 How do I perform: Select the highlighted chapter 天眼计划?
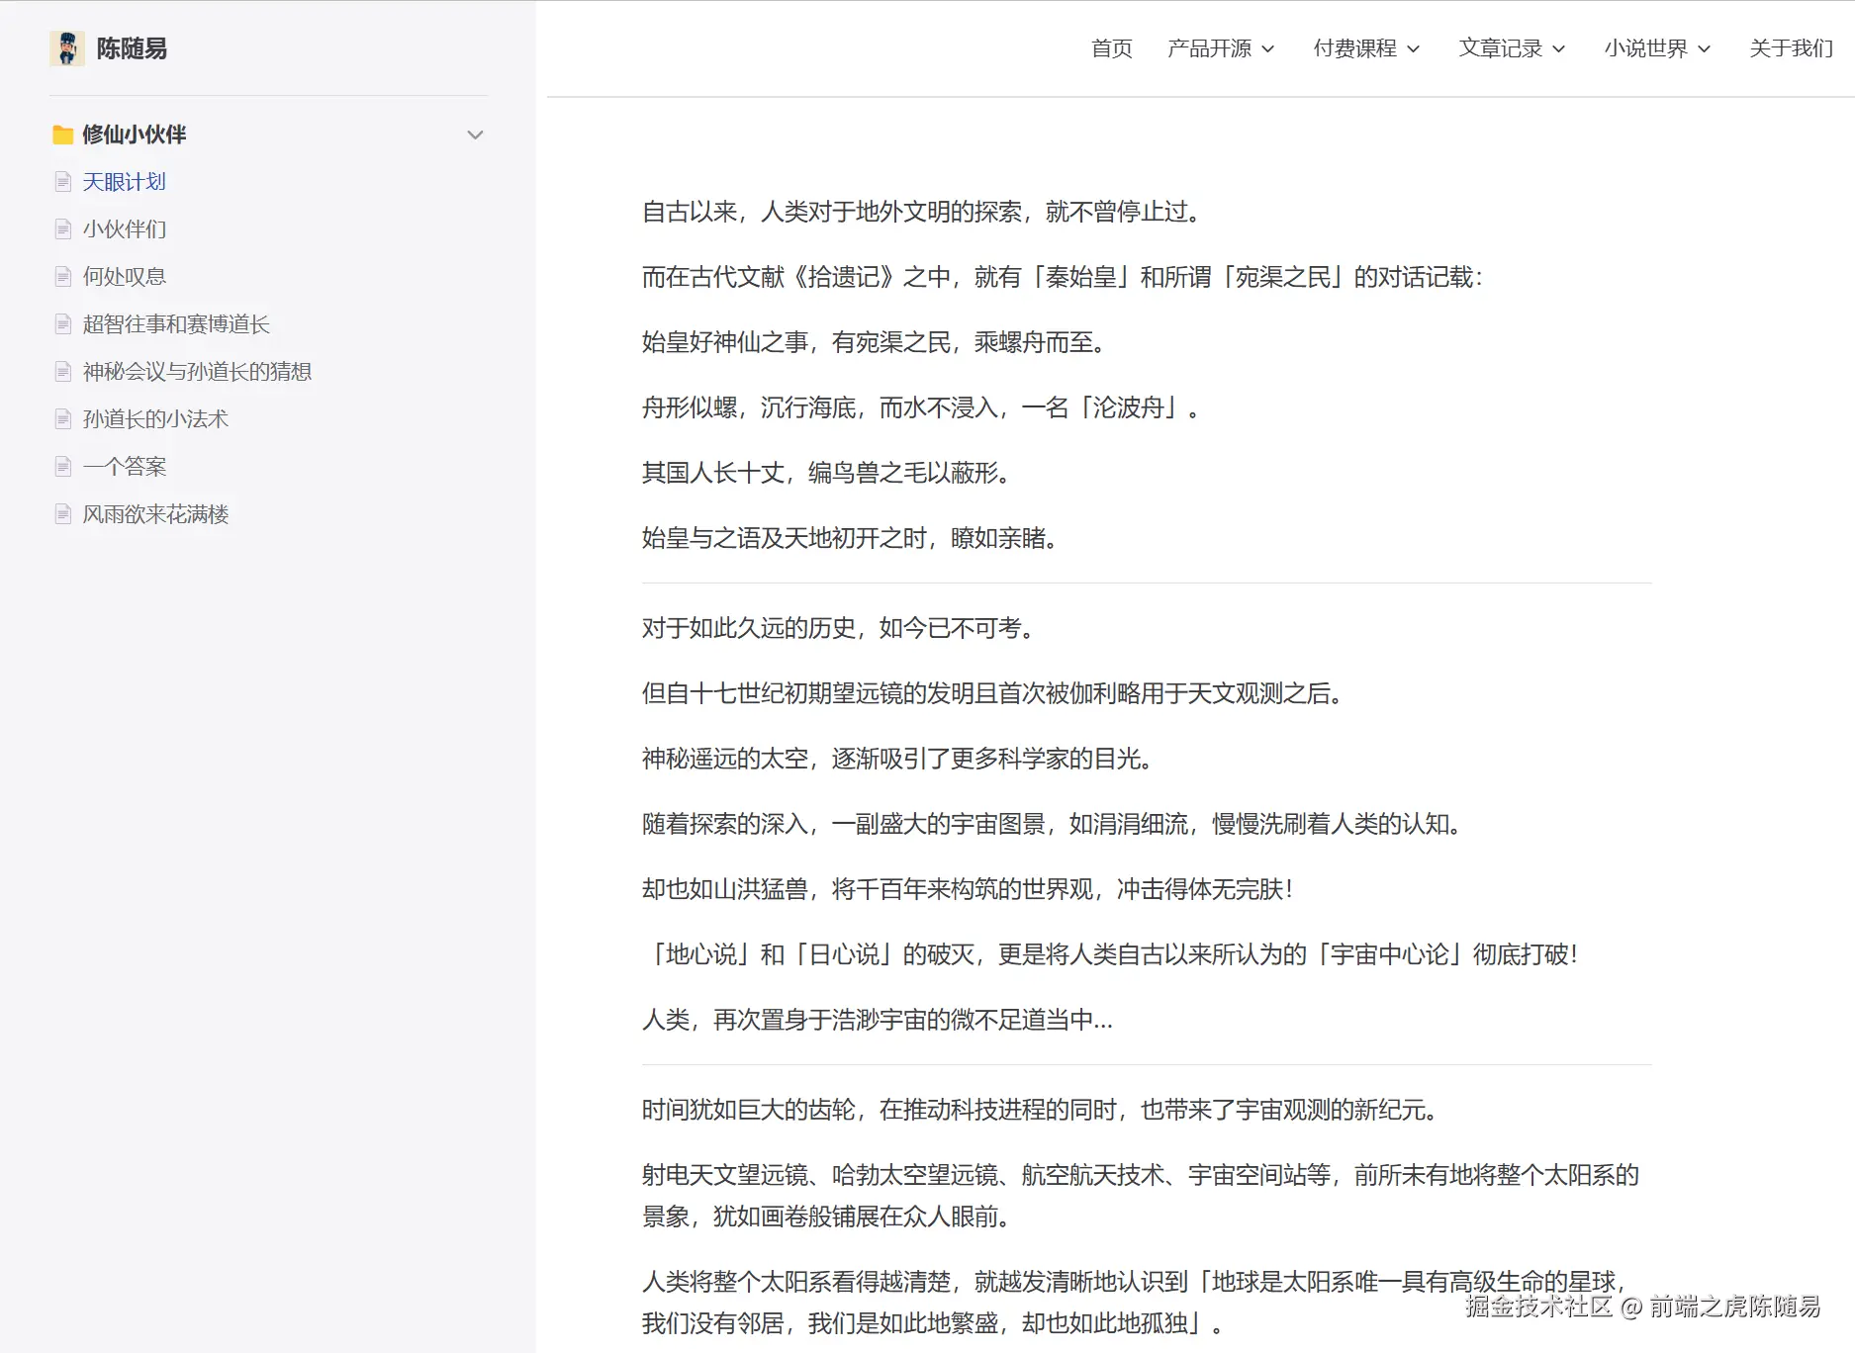click(123, 181)
